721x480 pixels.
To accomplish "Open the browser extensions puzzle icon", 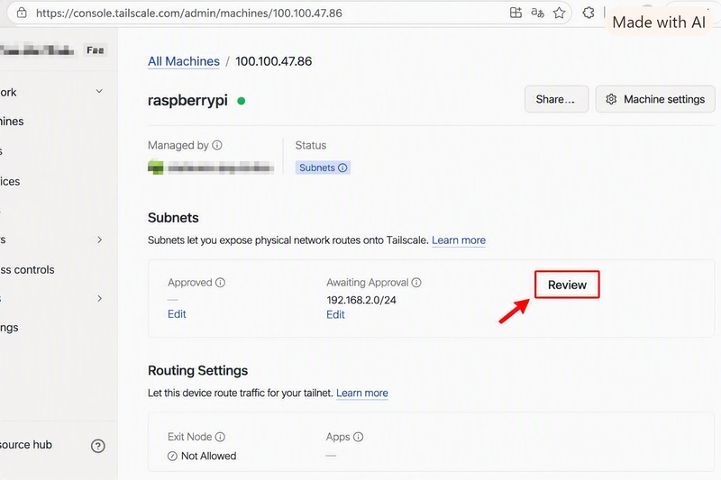I will click(589, 13).
